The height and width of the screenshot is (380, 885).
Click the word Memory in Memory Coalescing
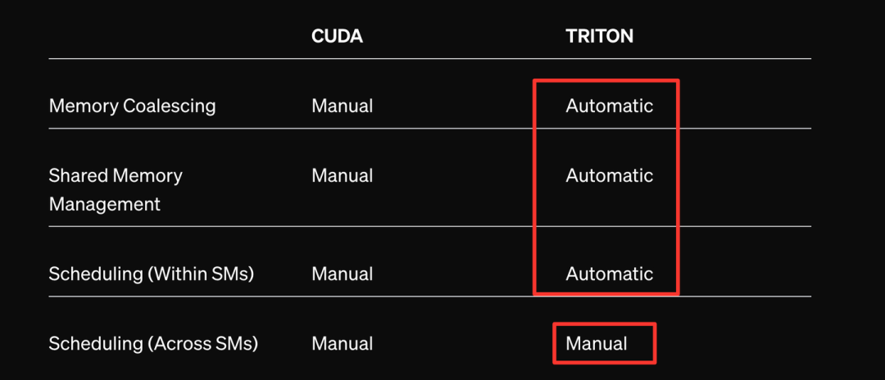84,106
